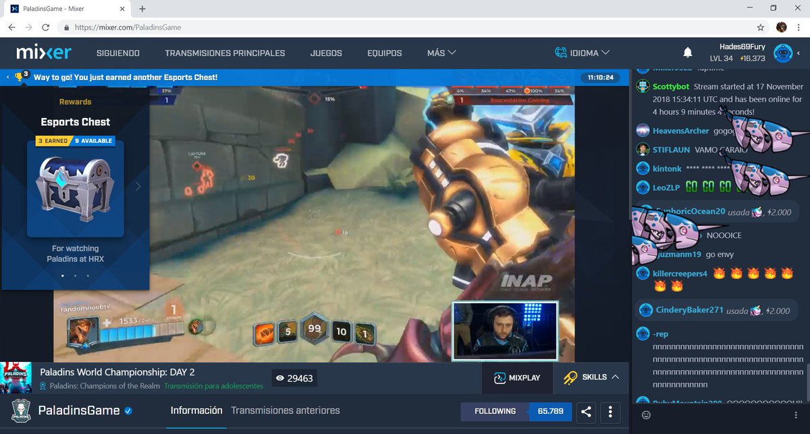This screenshot has height=434, width=810.
Task: Open the Hades69Fury profile avatar
Action: tap(783, 53)
